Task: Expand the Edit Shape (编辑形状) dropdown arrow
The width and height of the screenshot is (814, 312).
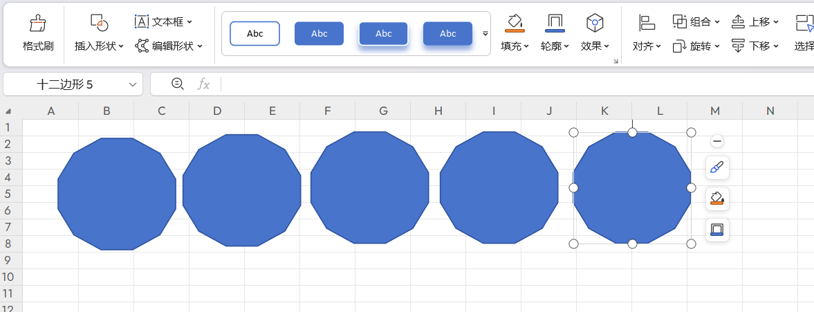Action: [x=200, y=46]
